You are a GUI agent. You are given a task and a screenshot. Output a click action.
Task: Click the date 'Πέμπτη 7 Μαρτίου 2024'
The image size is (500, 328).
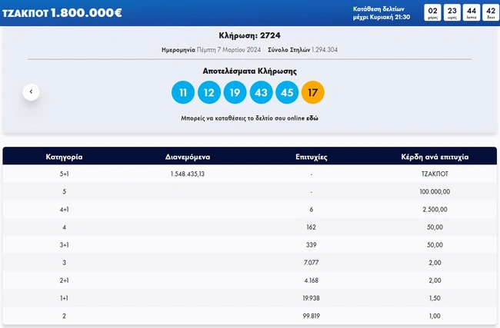tap(228, 50)
